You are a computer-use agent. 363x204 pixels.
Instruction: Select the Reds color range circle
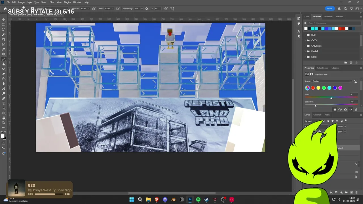[x=313, y=88]
